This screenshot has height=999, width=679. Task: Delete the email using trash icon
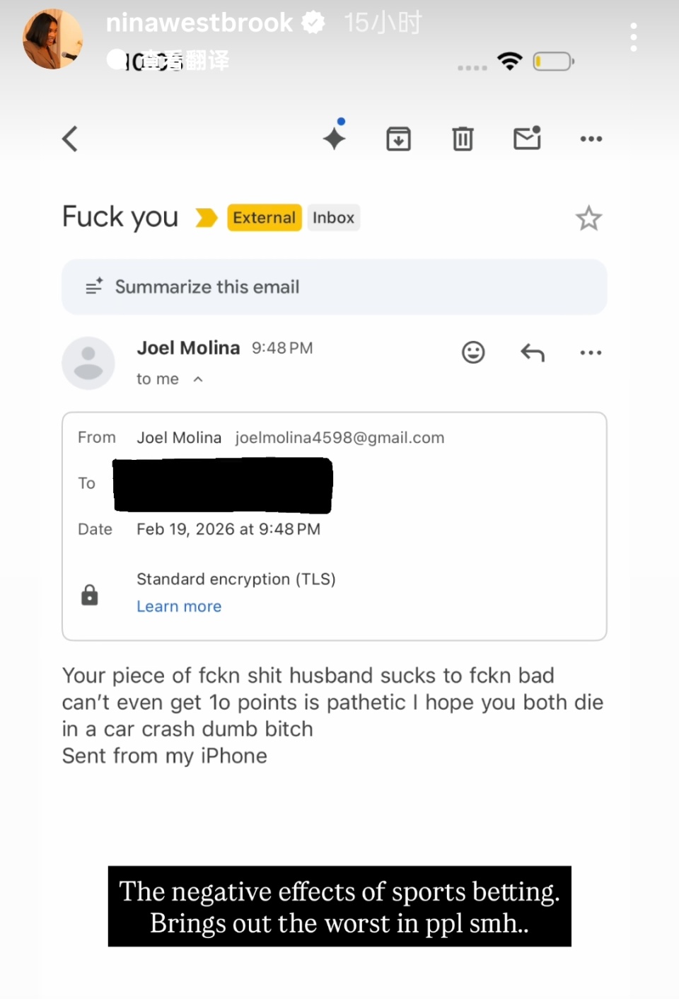pyautogui.click(x=463, y=139)
